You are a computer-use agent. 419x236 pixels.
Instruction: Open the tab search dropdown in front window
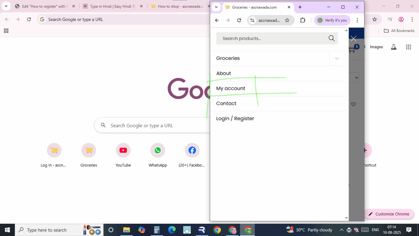[x=216, y=7]
